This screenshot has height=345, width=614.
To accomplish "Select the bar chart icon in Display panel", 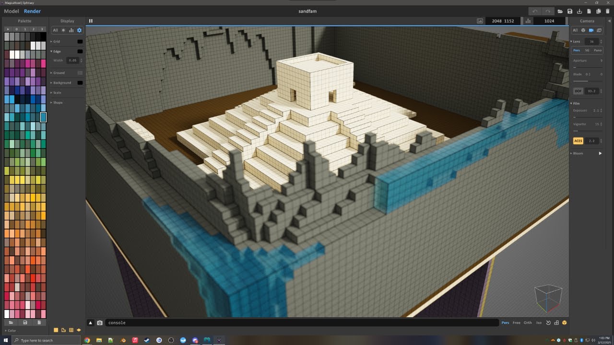I will coord(71,30).
